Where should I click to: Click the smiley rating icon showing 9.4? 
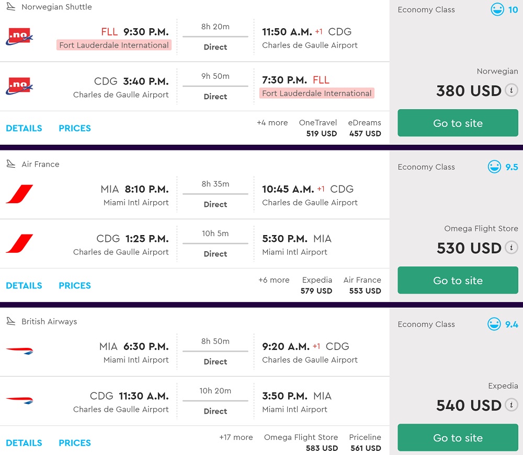click(494, 324)
